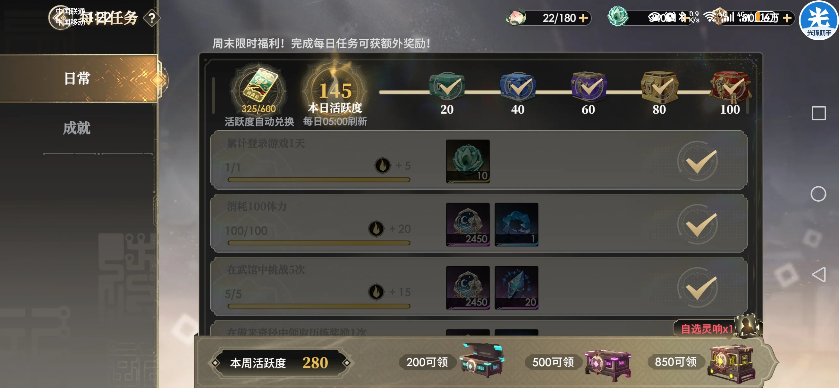Click checkmark for login 1 day task

(x=698, y=161)
